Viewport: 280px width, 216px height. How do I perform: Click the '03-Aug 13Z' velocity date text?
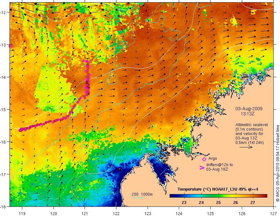tap(246, 138)
